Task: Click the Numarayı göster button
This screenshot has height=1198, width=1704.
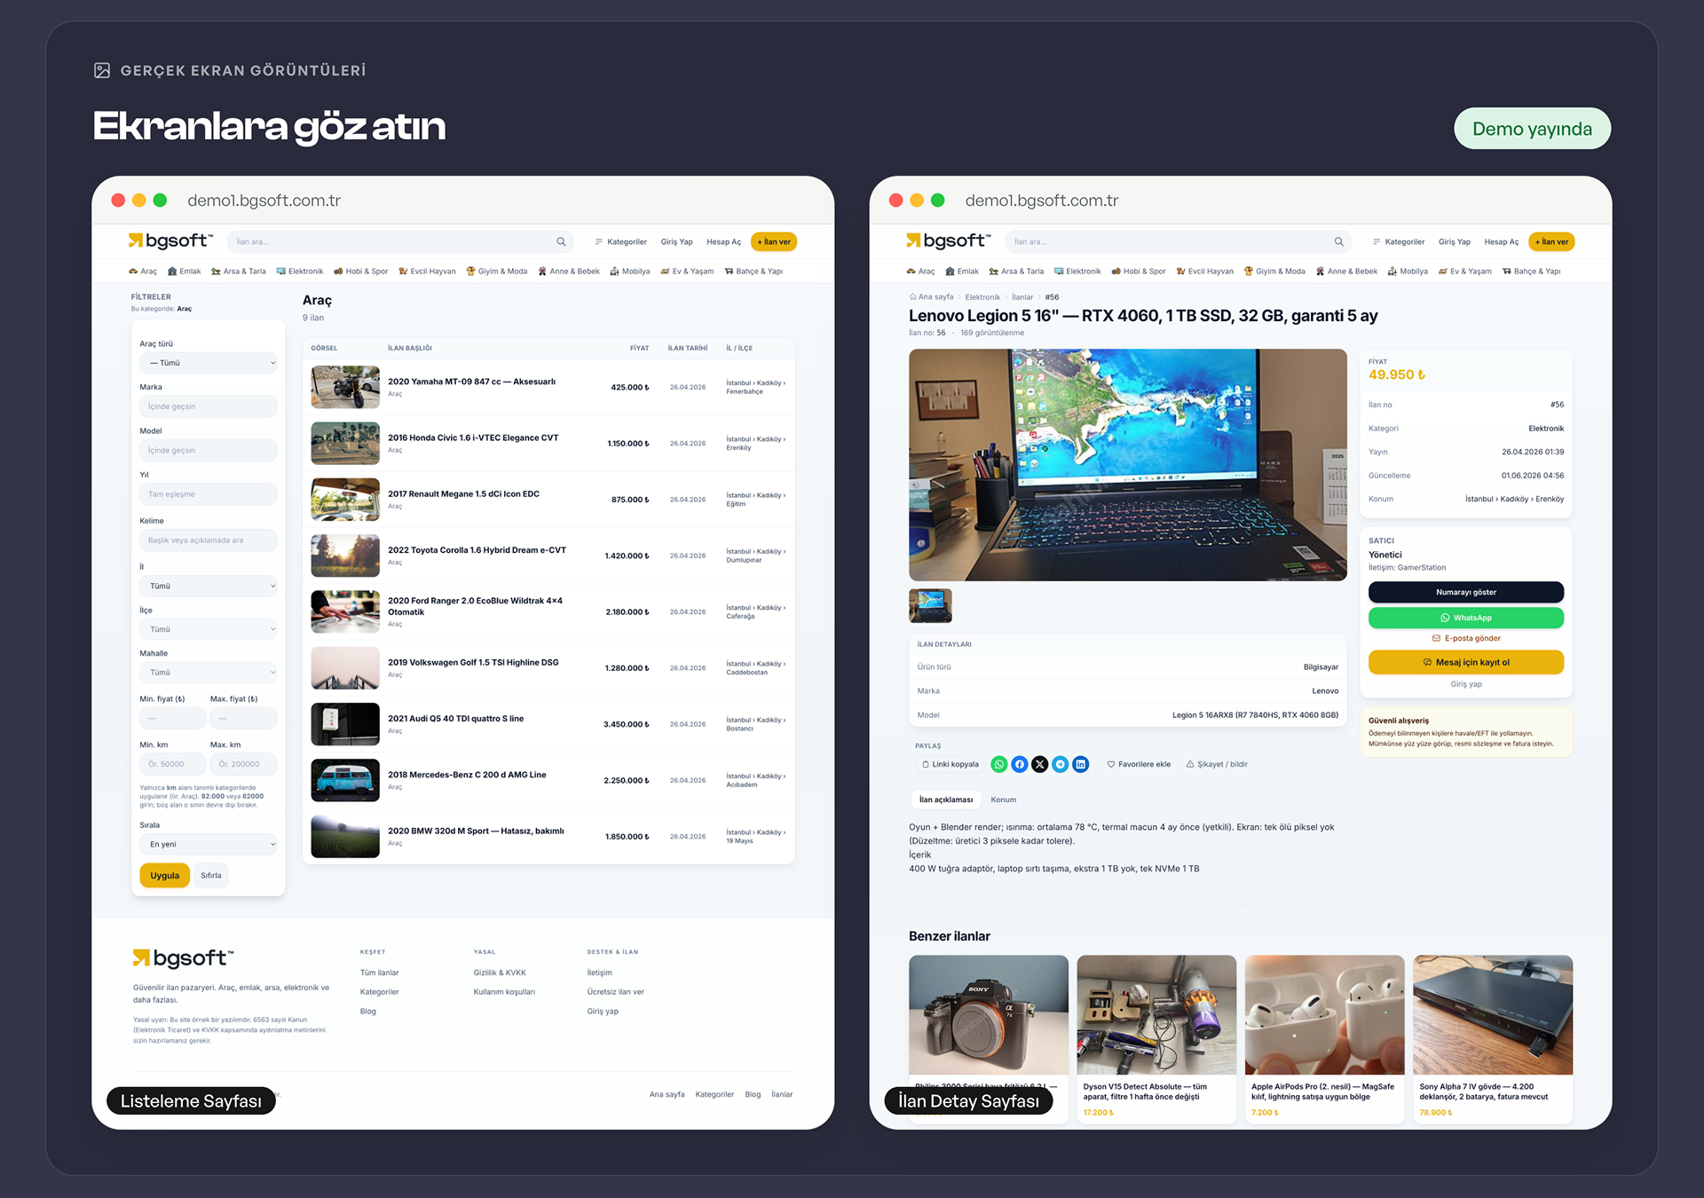Action: pyautogui.click(x=1466, y=592)
